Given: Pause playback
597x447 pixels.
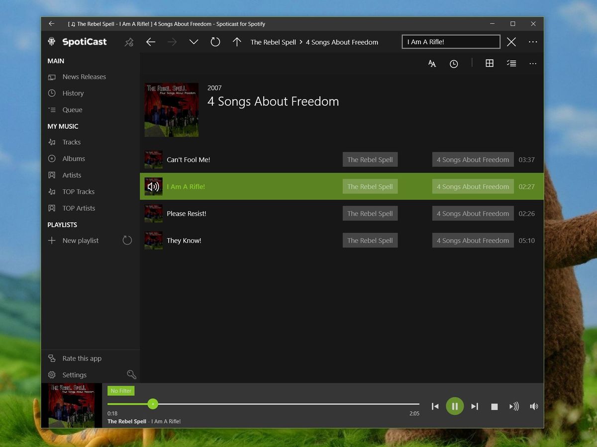Looking at the screenshot, I should pos(455,406).
